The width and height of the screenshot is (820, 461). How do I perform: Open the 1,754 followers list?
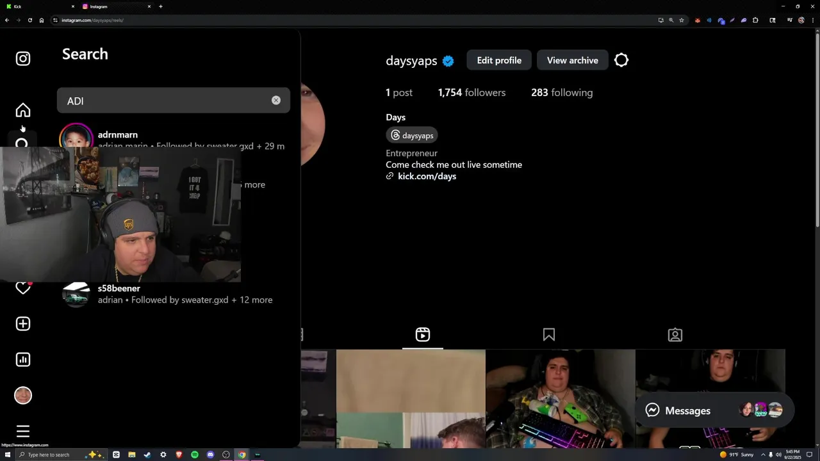coord(472,93)
